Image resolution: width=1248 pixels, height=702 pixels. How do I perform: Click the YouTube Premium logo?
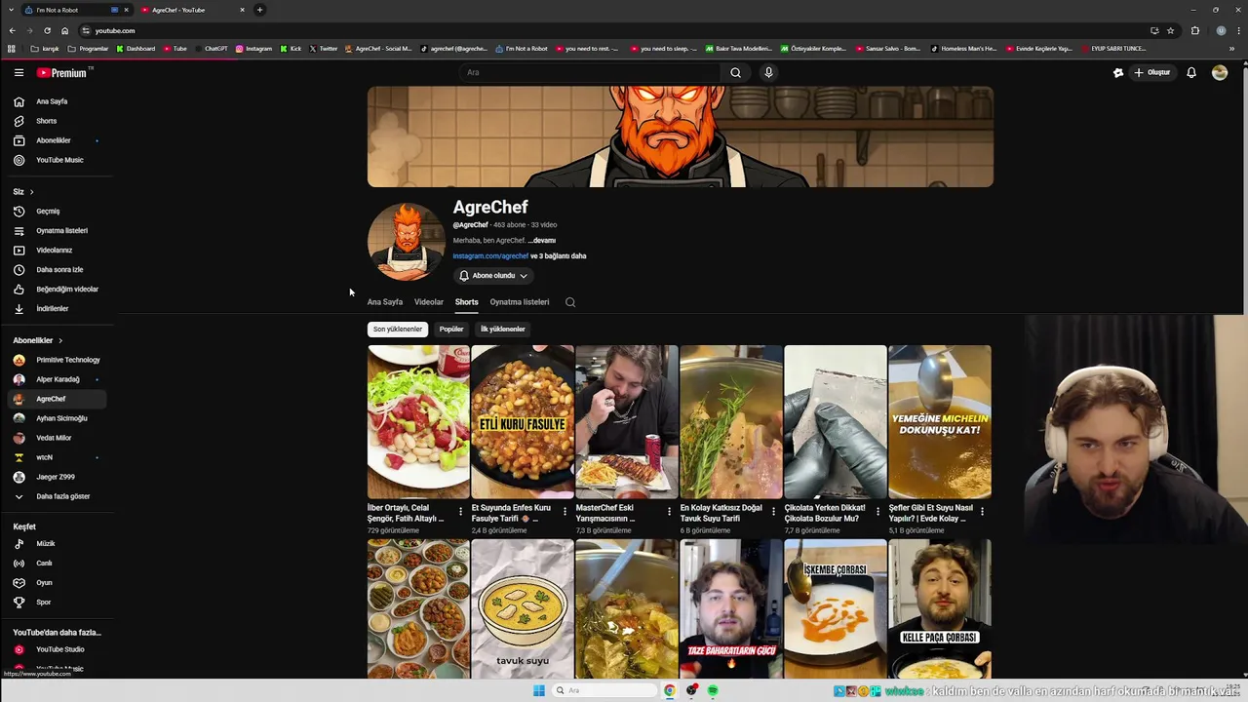pyautogui.click(x=62, y=72)
